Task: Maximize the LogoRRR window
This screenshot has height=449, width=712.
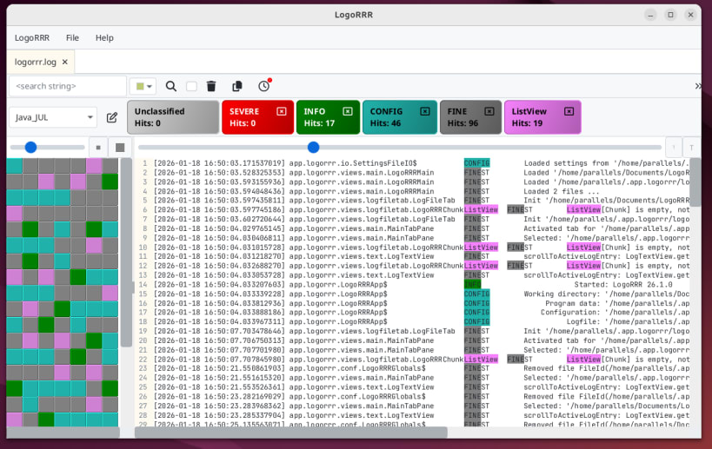Action: [x=670, y=15]
